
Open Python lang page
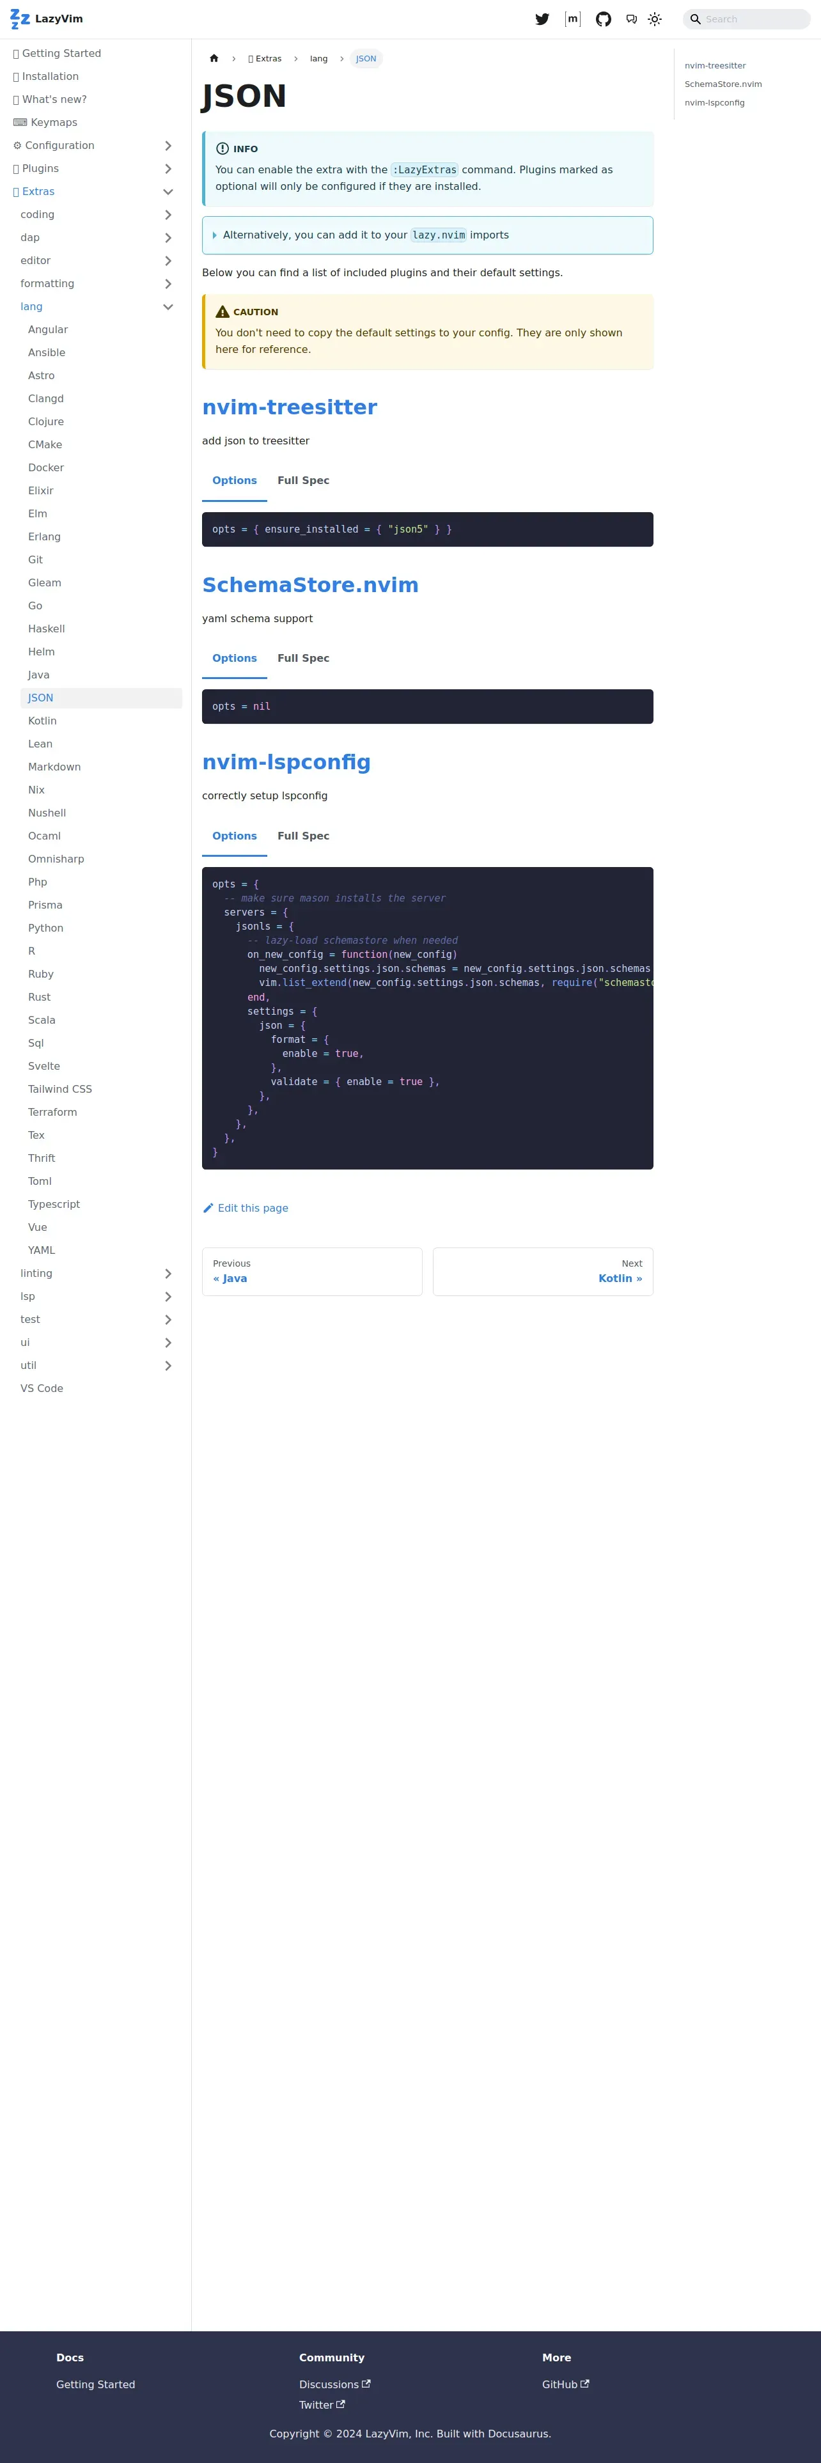pyautogui.click(x=101, y=928)
